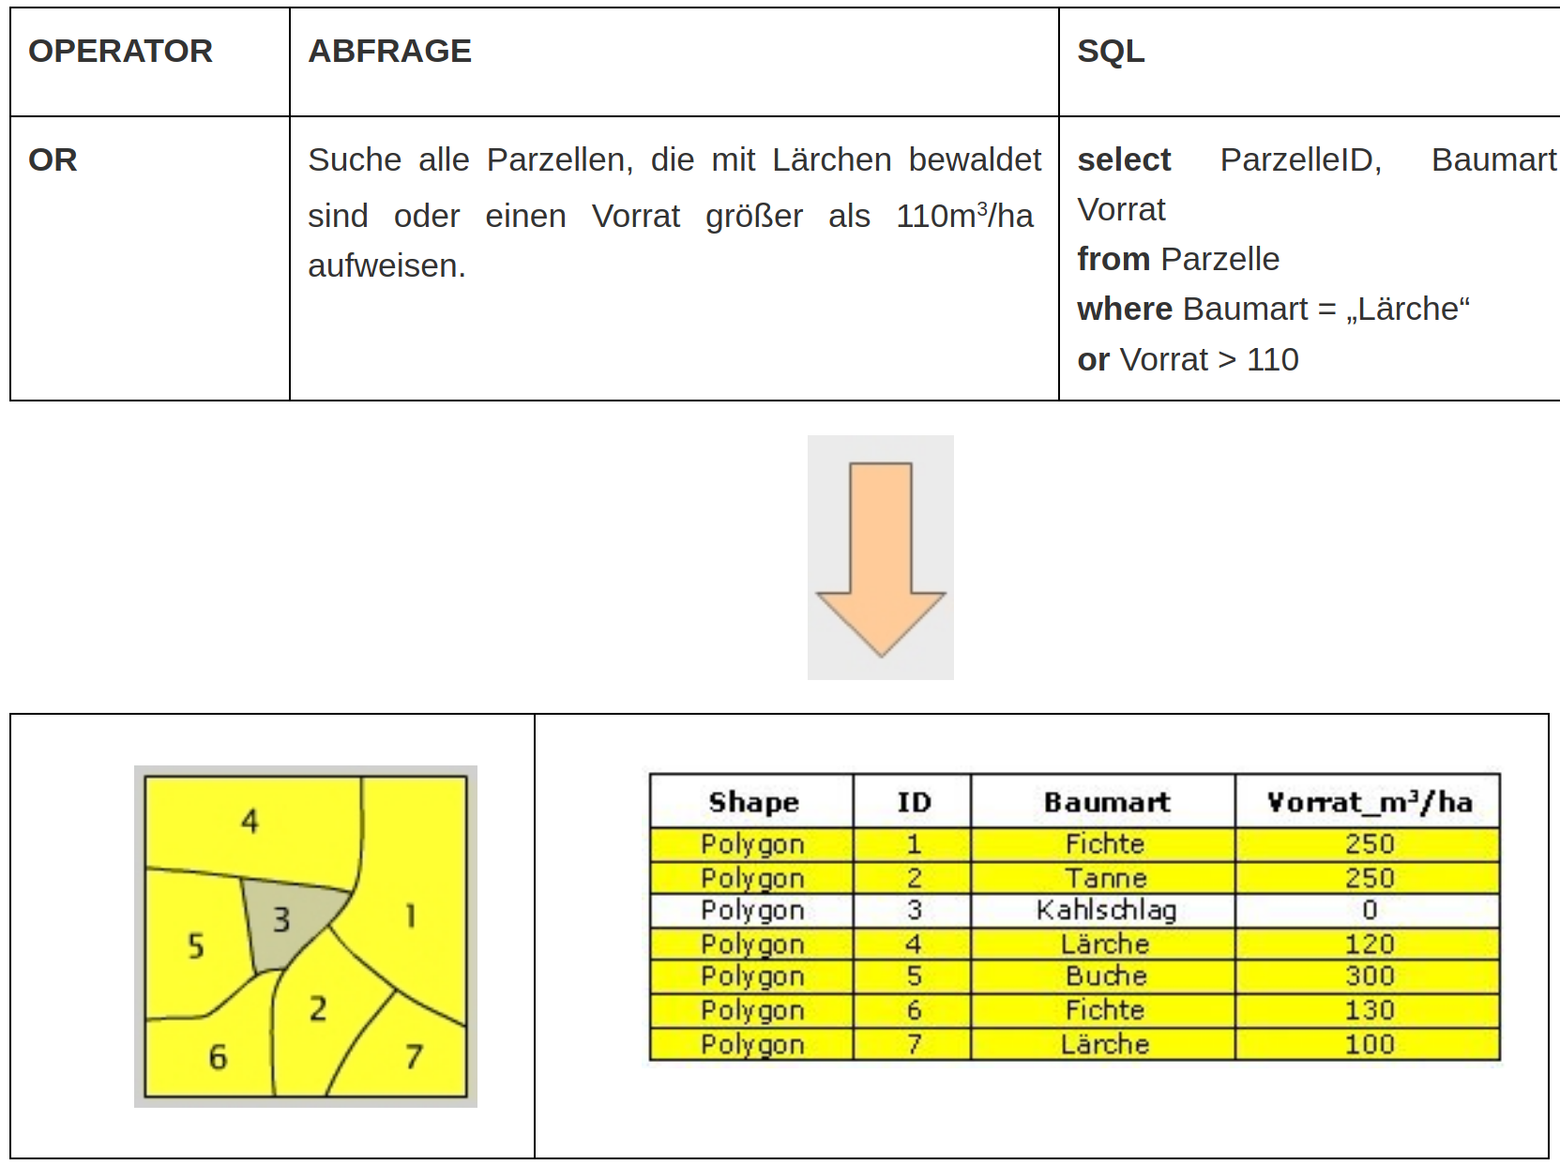Click the Vorrat value 120
This screenshot has width=1560, height=1165.
click(x=1369, y=944)
